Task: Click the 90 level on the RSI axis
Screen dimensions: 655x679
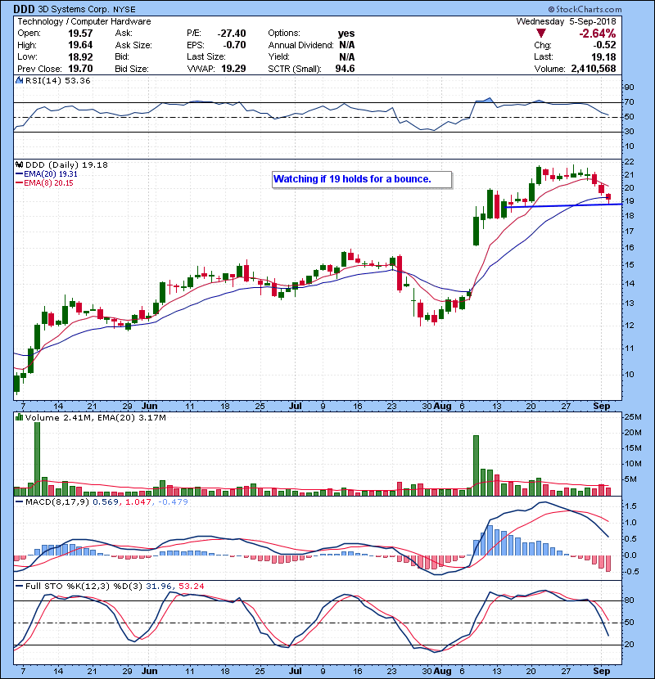Action: pos(629,88)
